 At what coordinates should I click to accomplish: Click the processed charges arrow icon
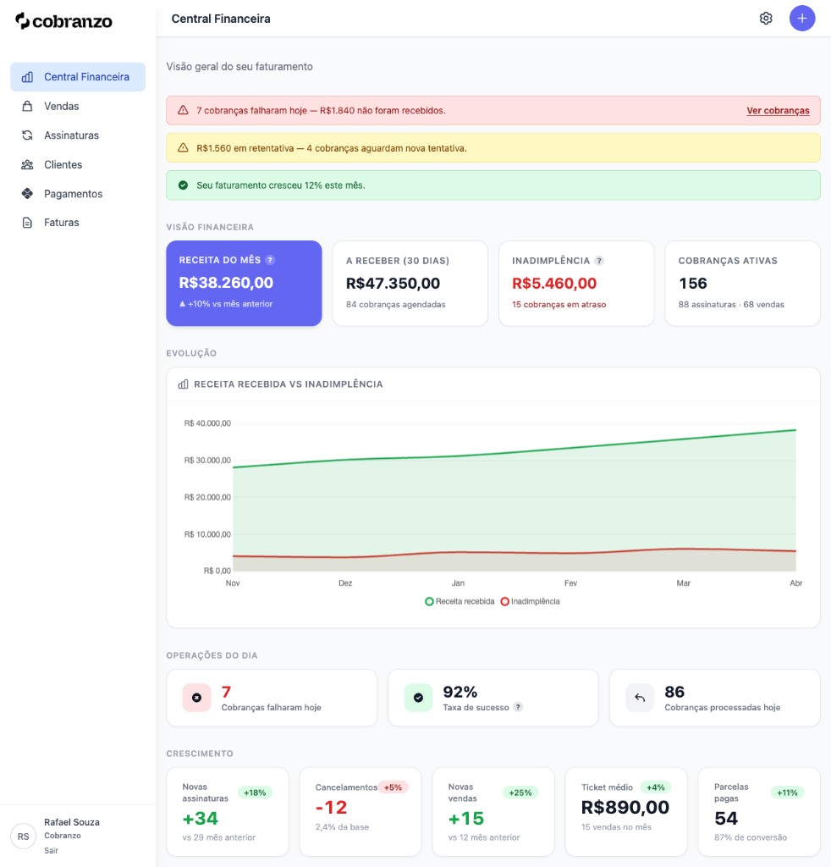tap(640, 698)
